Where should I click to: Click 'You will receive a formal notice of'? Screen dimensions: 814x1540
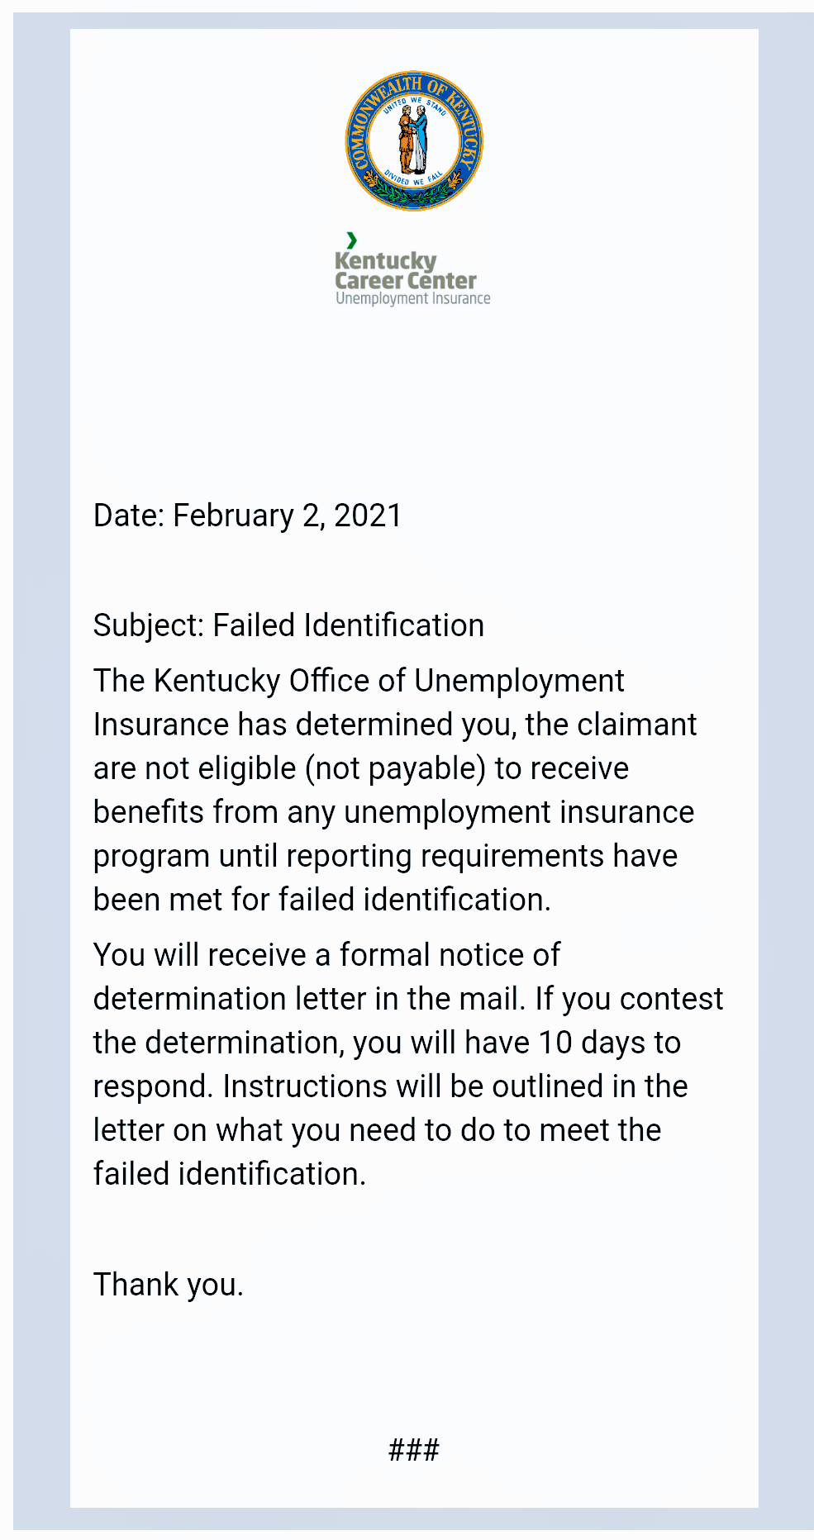(326, 955)
